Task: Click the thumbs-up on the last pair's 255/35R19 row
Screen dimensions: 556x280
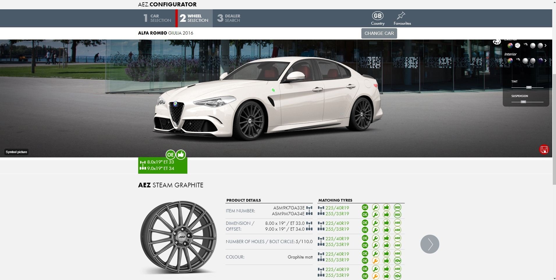Action: click(x=386, y=276)
